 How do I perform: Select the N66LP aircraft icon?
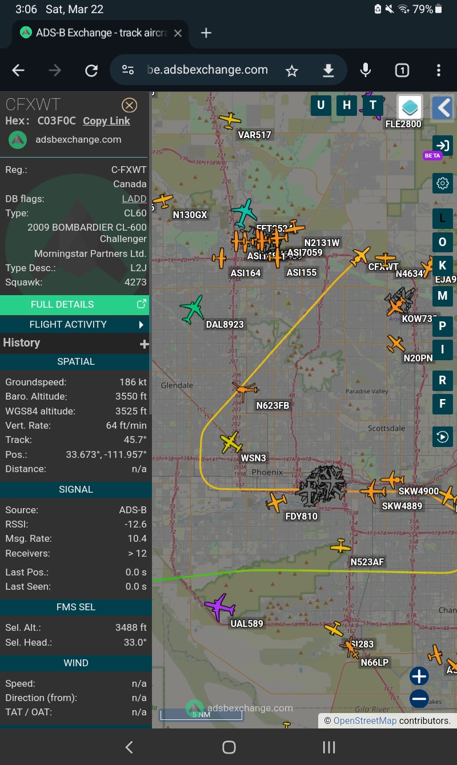(350, 649)
